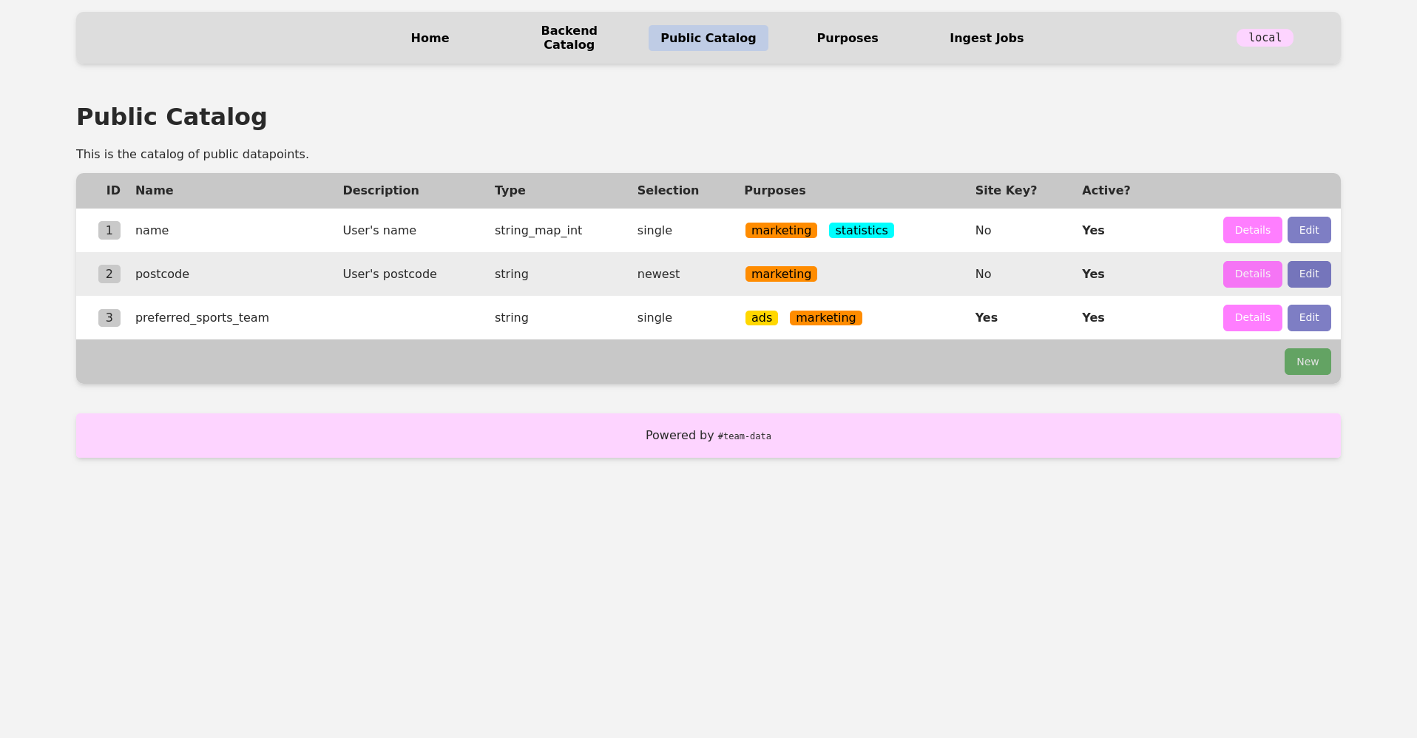Viewport: 1417px width, 738px height.
Task: Show Details for preferred_sports_team
Action: click(1251, 317)
